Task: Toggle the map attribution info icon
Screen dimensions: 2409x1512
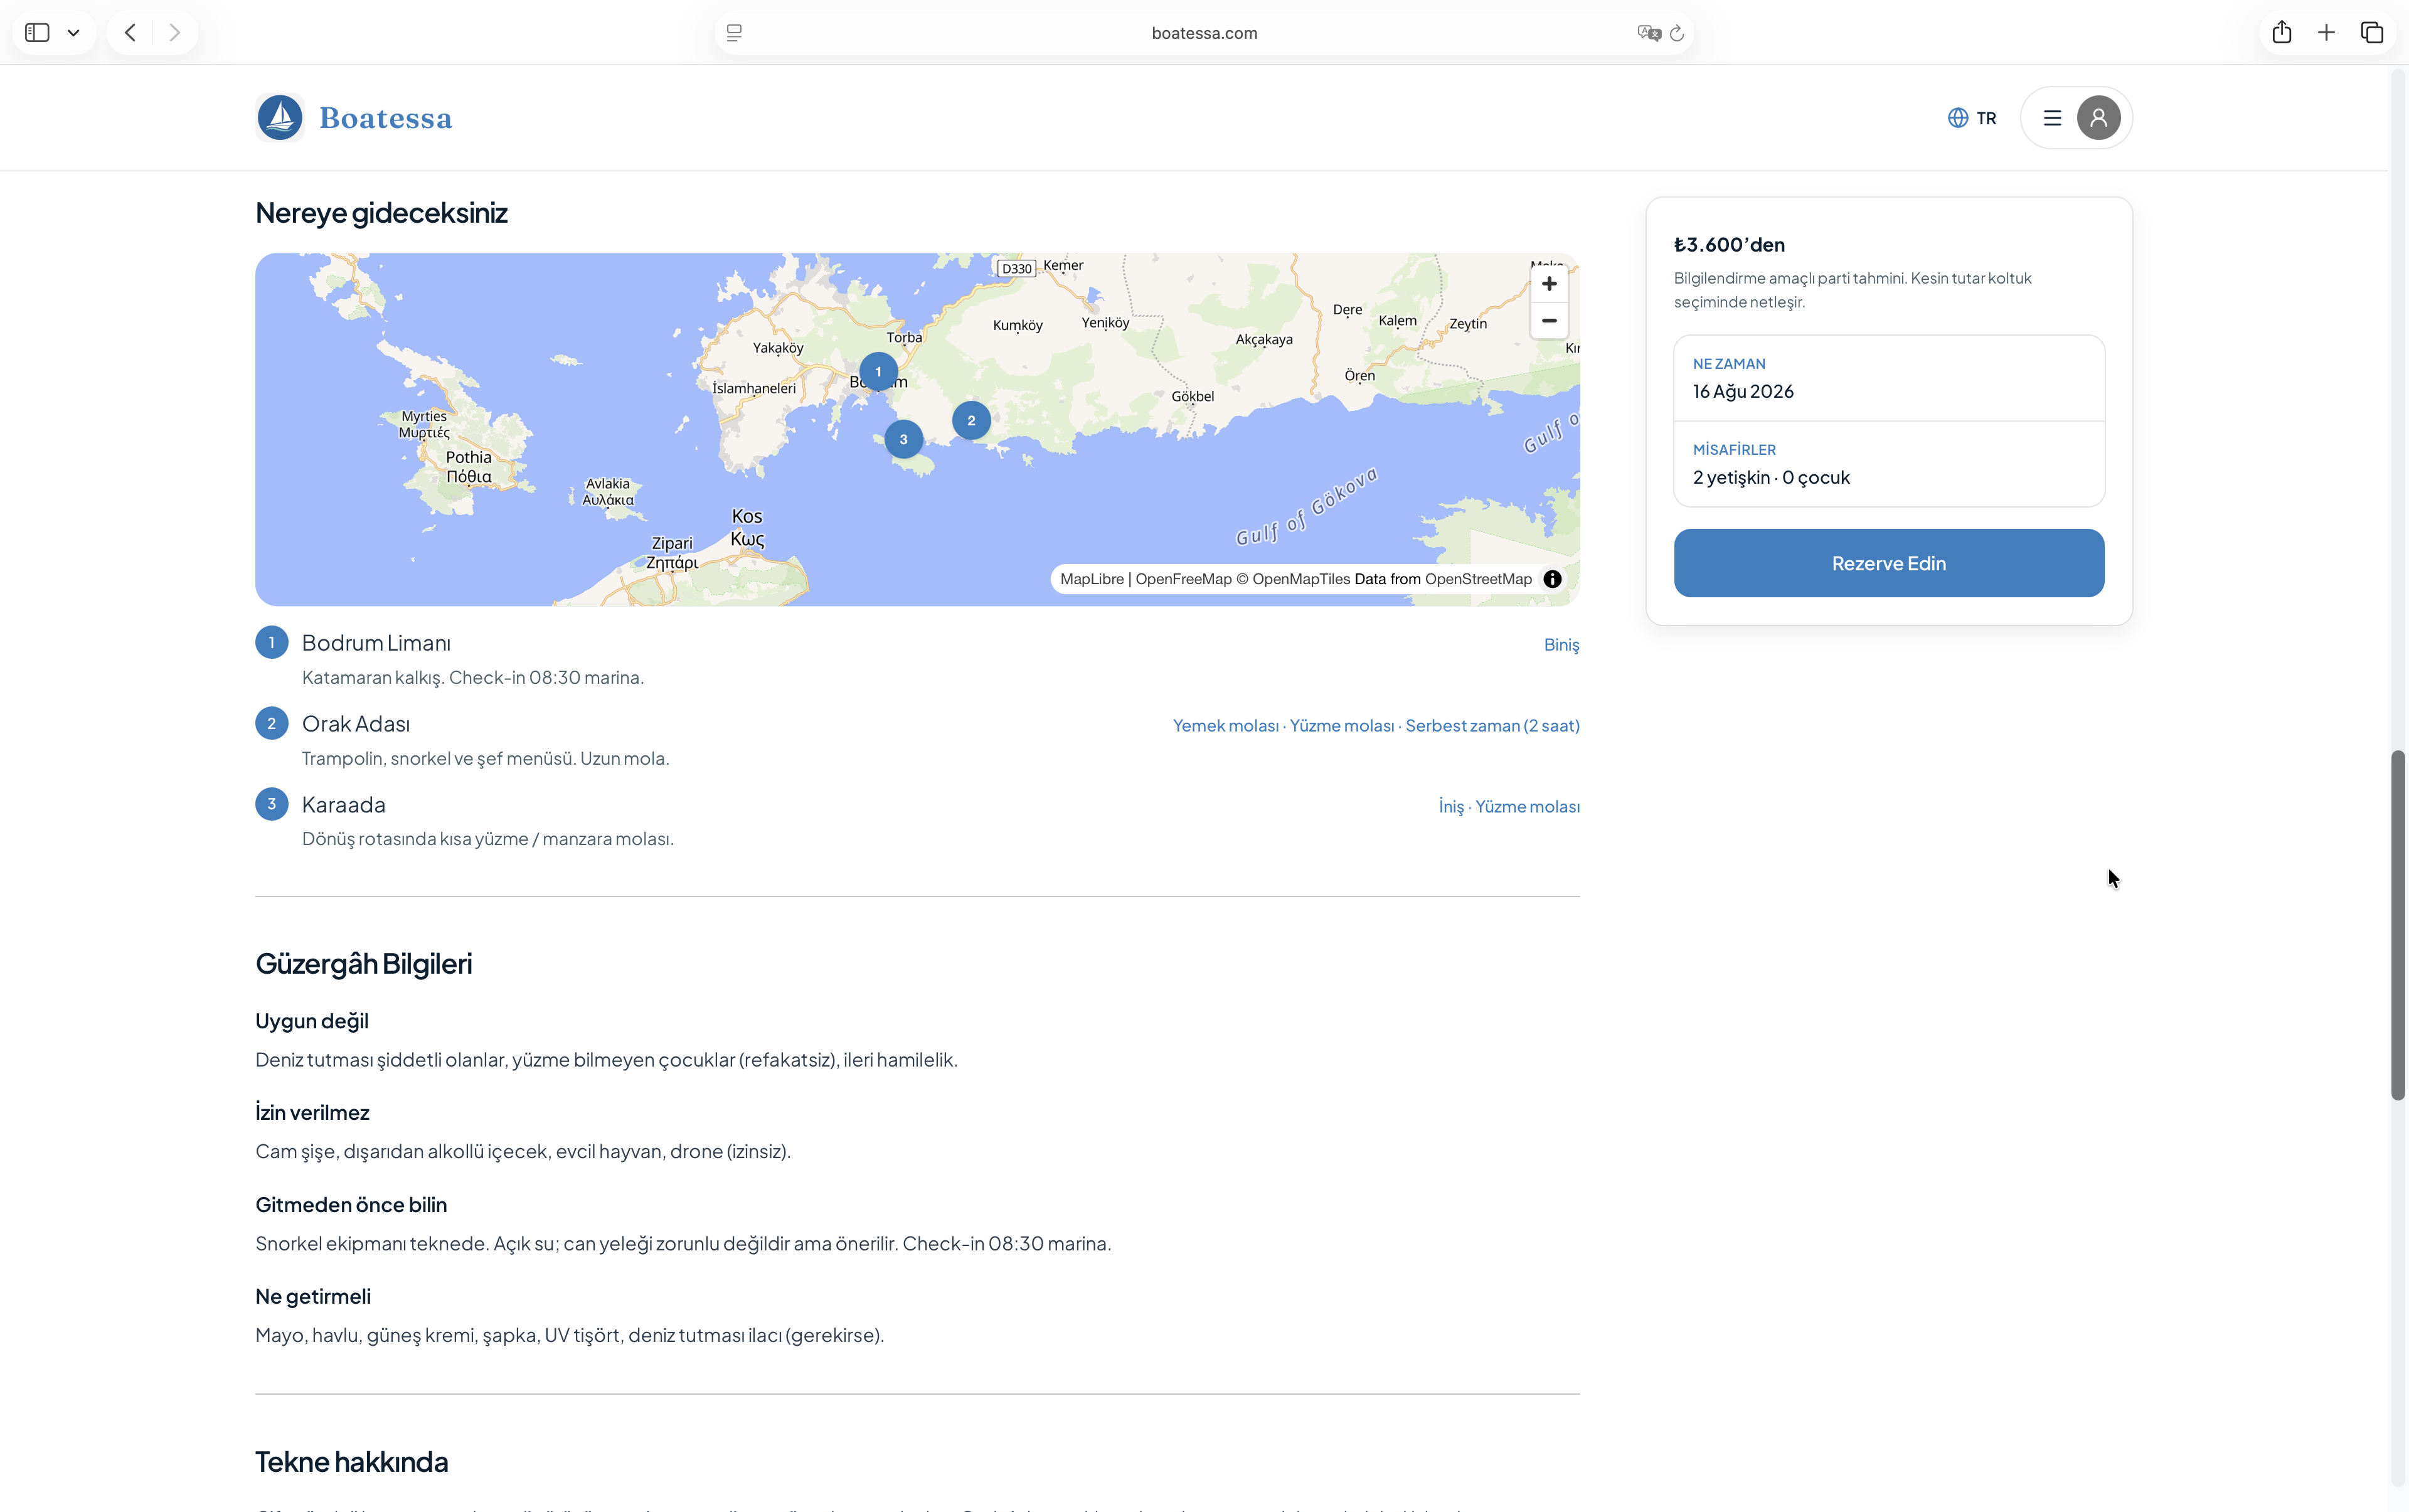Action: tap(1552, 579)
